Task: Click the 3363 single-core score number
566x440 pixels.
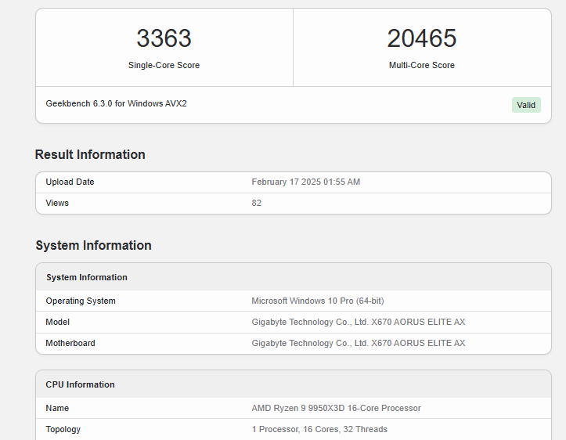Action: 164,38
